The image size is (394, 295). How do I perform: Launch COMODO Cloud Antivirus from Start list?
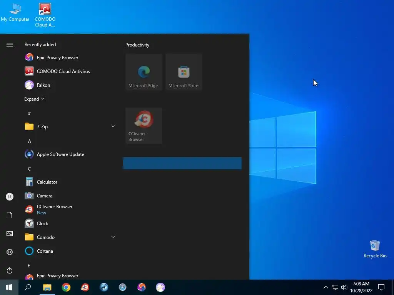point(70,71)
